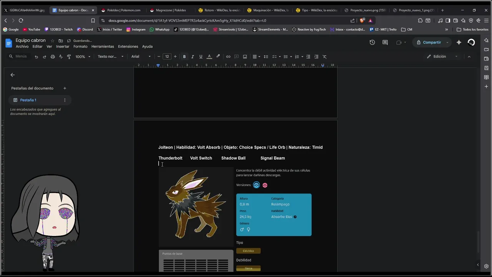Insert image using the toolbar icon
The height and width of the screenshot is (277, 492).
(x=245, y=57)
